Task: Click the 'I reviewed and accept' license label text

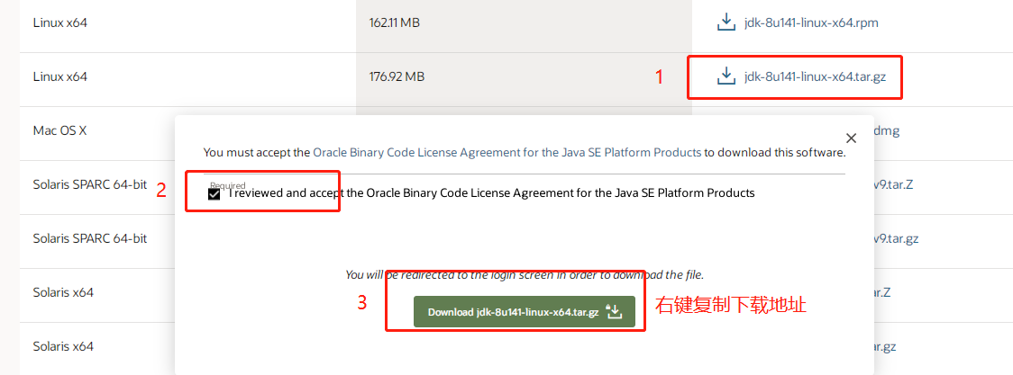Action: point(492,192)
